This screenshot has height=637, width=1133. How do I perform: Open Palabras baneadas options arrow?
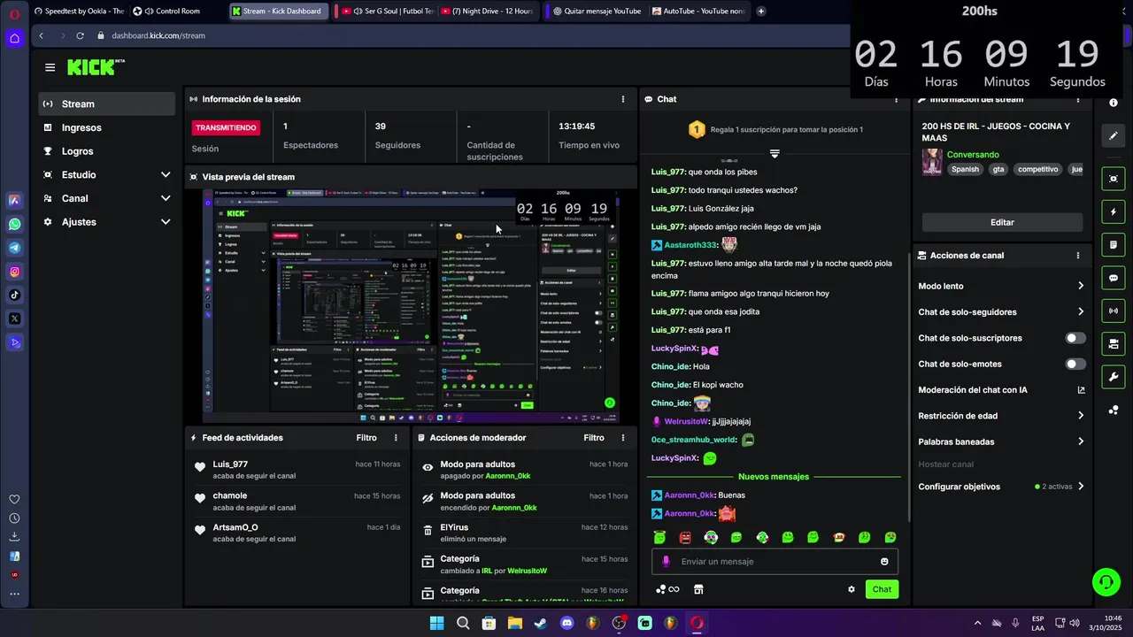point(1081,441)
